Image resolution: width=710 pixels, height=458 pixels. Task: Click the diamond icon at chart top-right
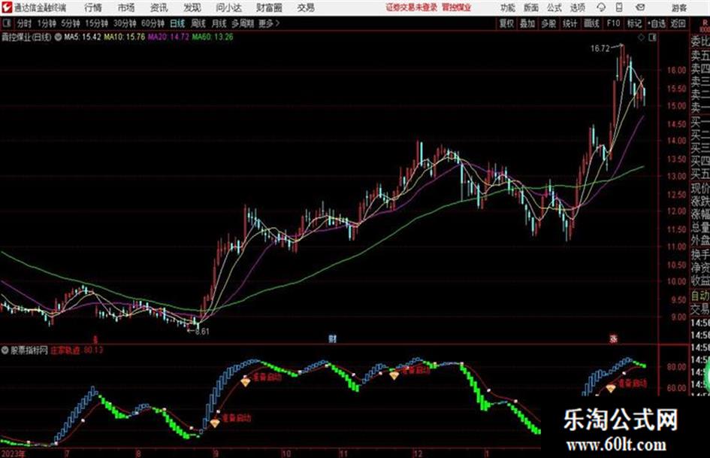(641, 38)
